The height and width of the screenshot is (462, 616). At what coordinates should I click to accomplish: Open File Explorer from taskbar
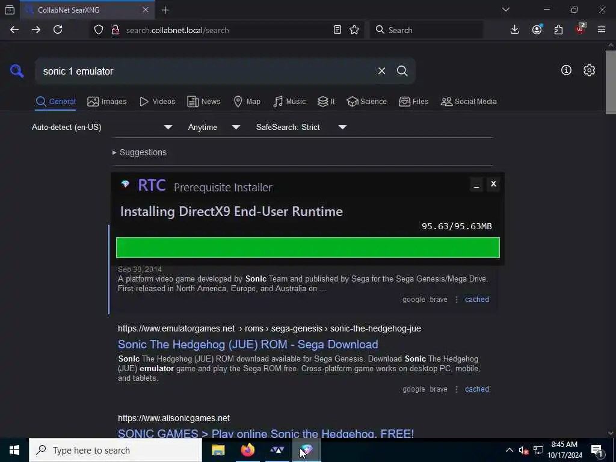click(218, 450)
